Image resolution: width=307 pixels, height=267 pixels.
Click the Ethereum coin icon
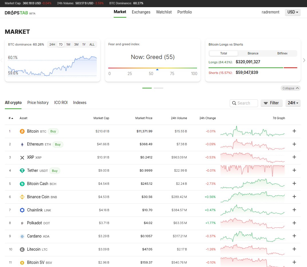22,144
